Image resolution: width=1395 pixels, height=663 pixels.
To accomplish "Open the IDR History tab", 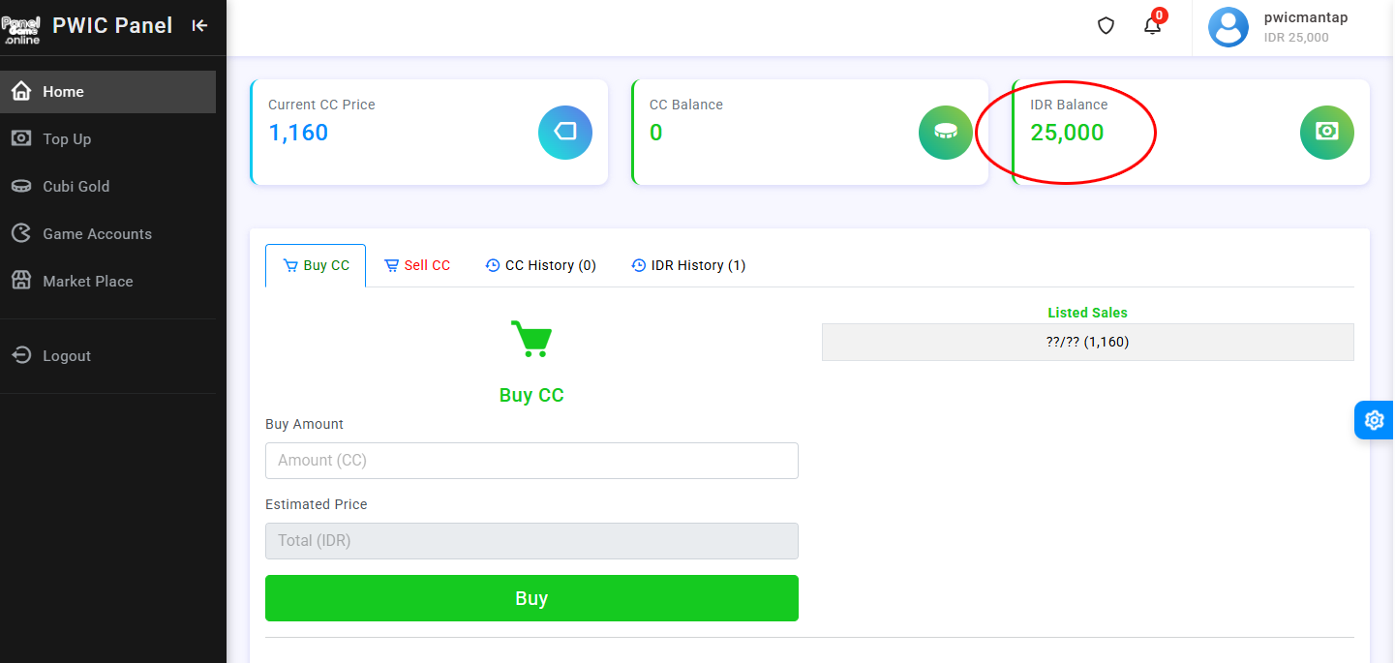I will pos(688,265).
